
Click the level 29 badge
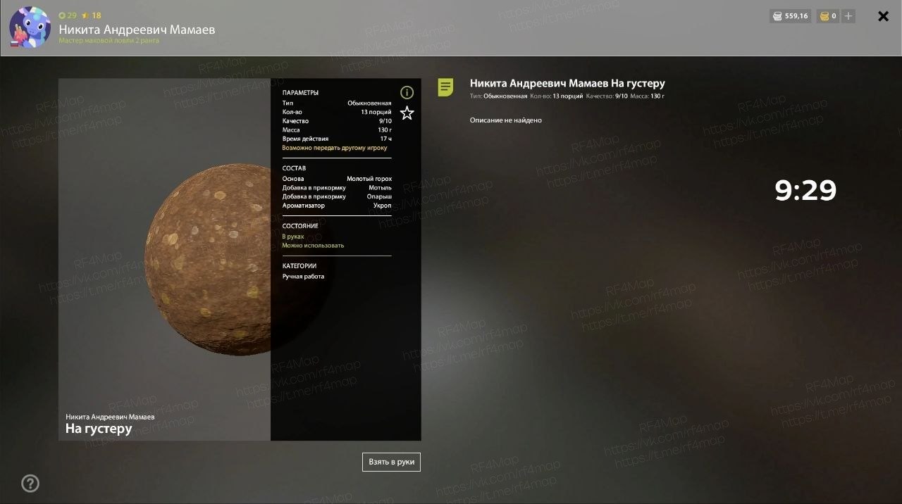coord(68,15)
